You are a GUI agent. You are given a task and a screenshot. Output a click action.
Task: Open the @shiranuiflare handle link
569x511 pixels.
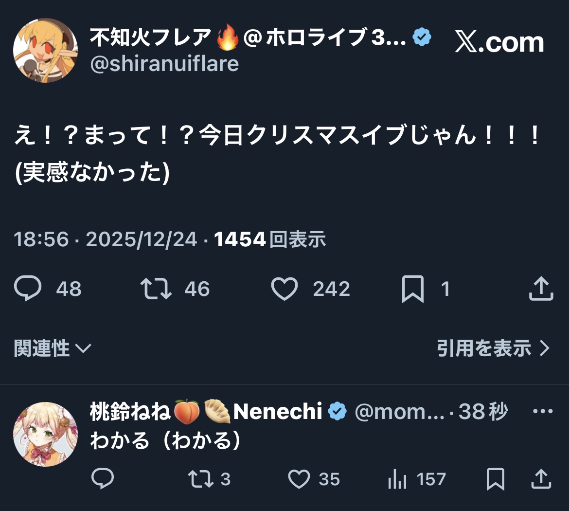pos(164,64)
